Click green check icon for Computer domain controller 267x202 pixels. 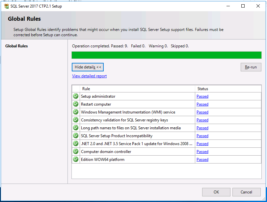click(x=76, y=151)
